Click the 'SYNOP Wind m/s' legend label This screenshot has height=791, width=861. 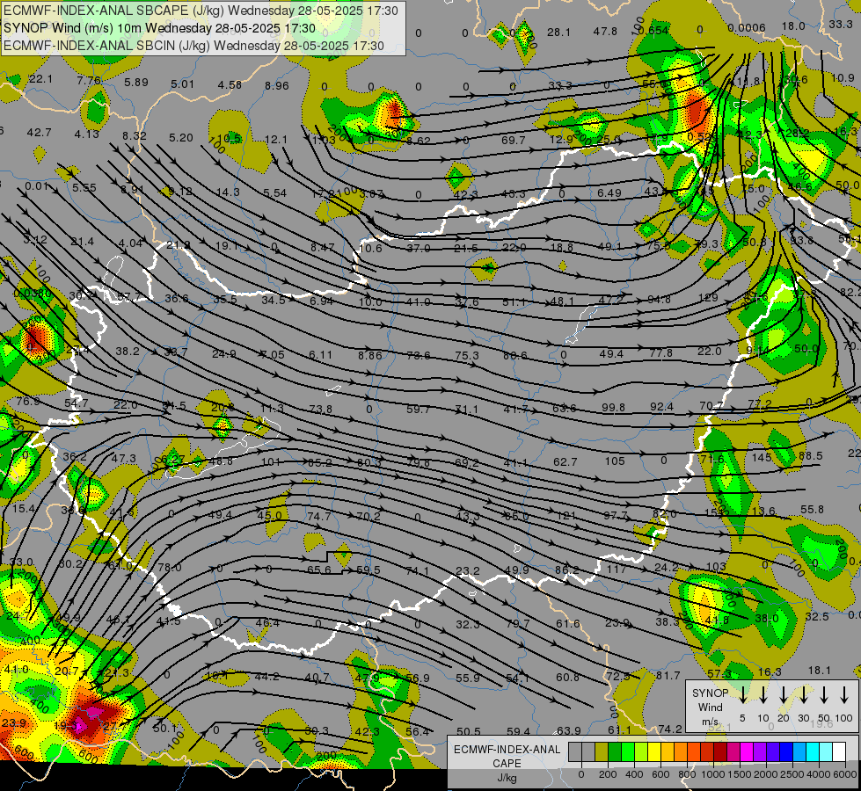(x=710, y=708)
